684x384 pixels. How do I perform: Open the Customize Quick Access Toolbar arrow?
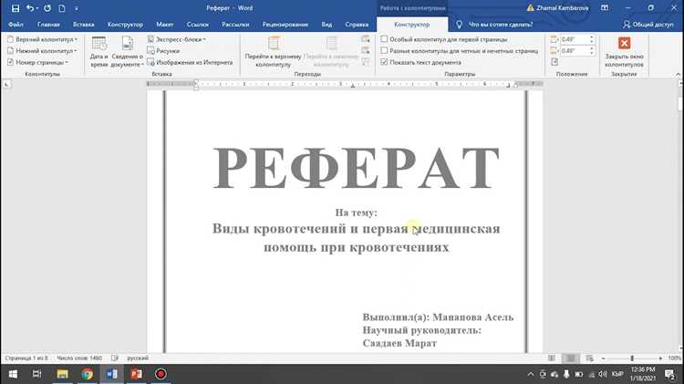[77, 8]
